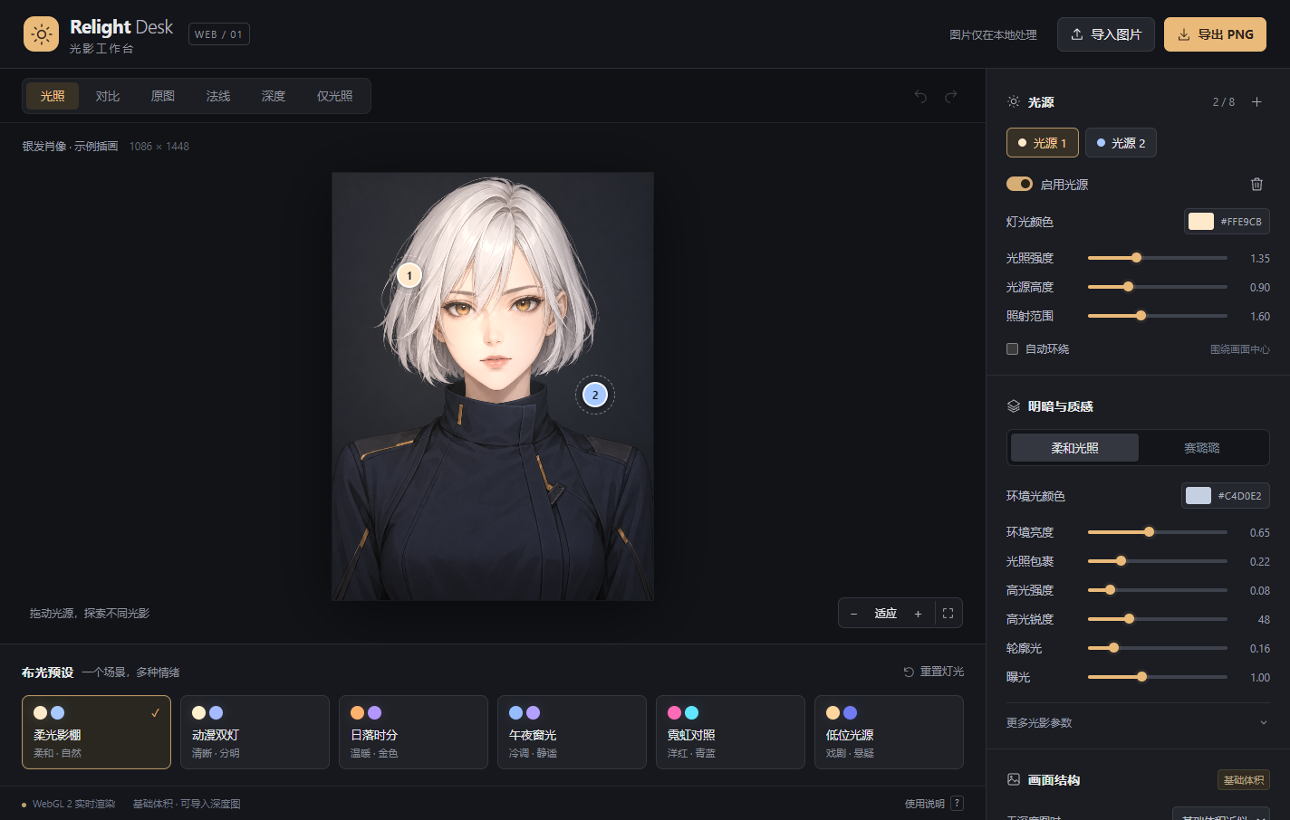The image size is (1290, 820).
Task: Apply the 低位光源 lighting preset
Action: tap(889, 732)
